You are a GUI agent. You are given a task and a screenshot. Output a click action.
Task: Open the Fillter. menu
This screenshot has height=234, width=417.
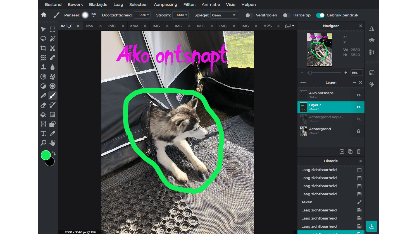tap(189, 4)
